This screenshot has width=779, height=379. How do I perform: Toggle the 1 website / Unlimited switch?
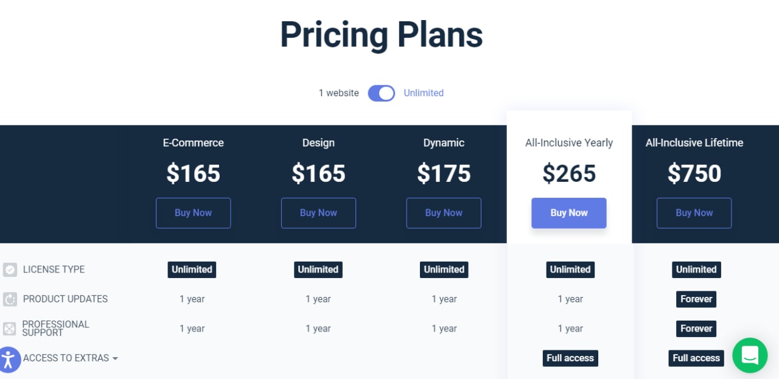pyautogui.click(x=382, y=93)
